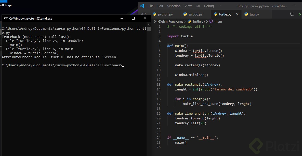302x156 pixels.
Task: Click the VS Code logo icon
Action: point(142,6)
